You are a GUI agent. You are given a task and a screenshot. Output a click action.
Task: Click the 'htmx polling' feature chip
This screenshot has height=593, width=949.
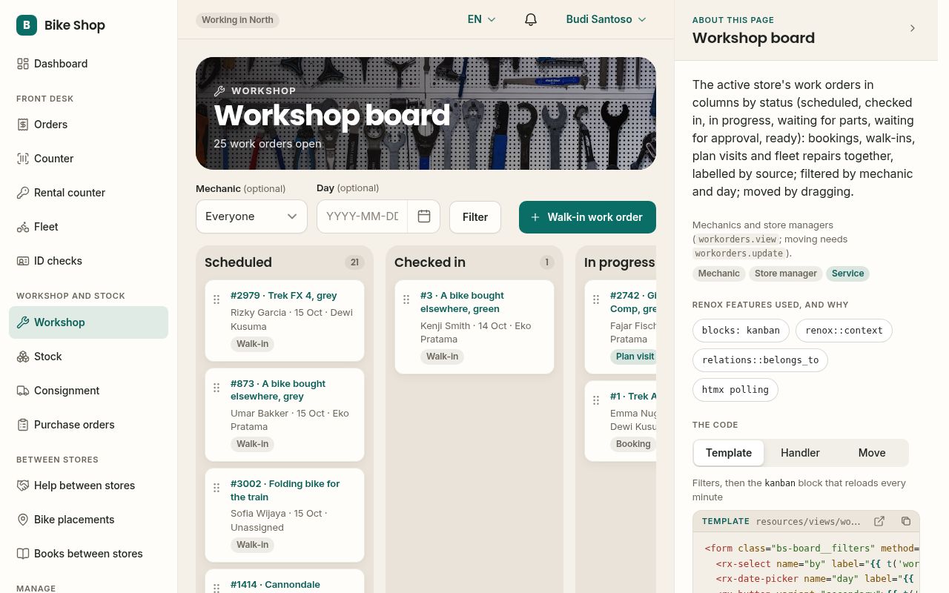[735, 390]
